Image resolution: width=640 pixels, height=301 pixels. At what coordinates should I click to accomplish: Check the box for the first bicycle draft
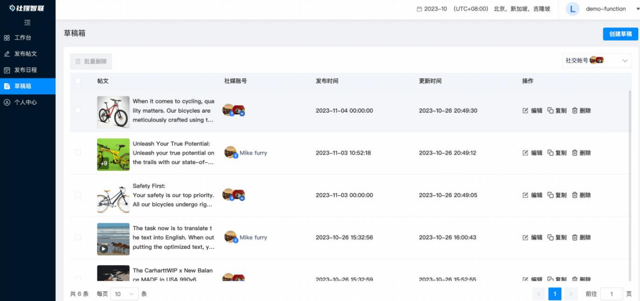tap(78, 111)
